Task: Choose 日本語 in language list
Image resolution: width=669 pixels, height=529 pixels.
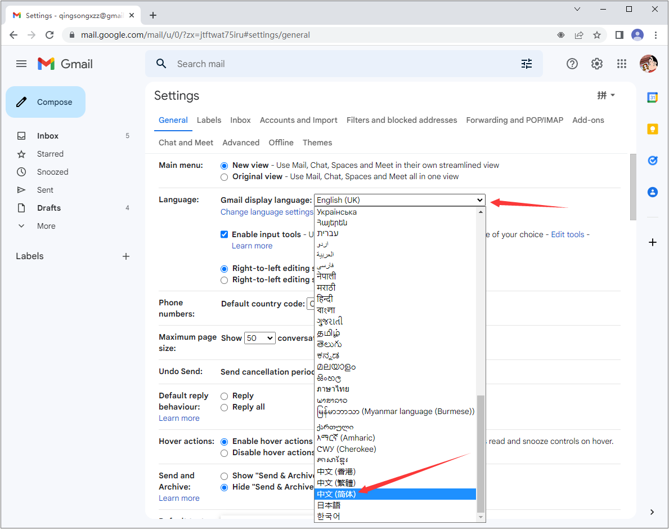Action: click(x=395, y=505)
